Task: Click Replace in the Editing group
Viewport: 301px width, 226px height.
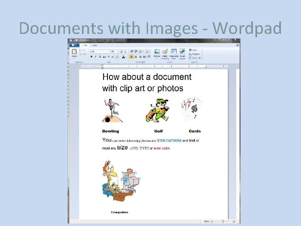Action: (194, 54)
